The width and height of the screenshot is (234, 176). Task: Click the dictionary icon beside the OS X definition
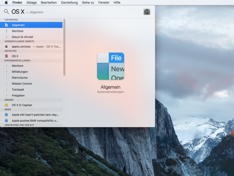(6, 56)
